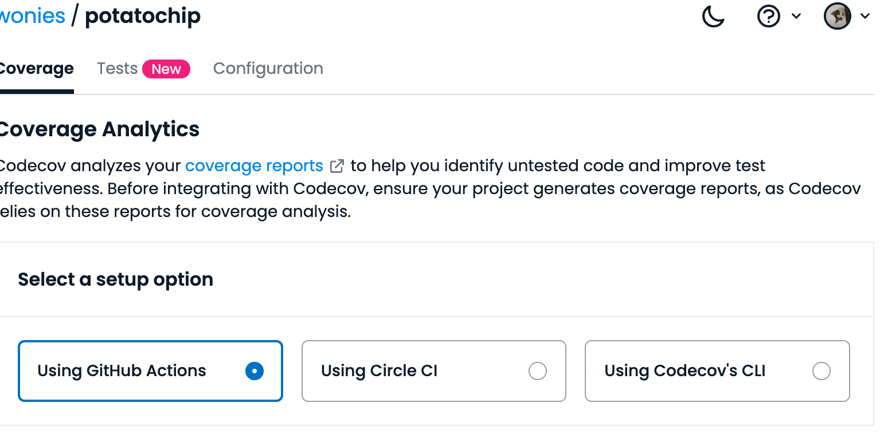Go to the Configuration tab

[x=268, y=69]
